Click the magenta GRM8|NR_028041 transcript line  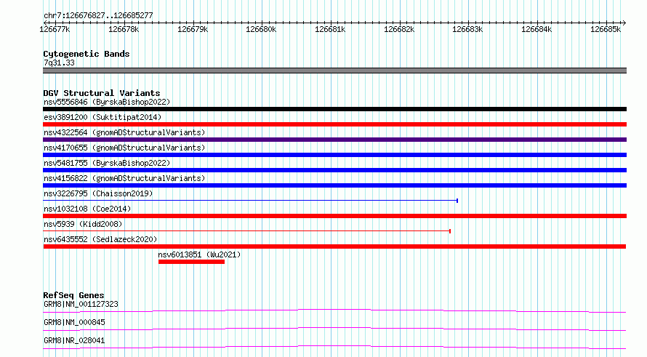click(334, 347)
